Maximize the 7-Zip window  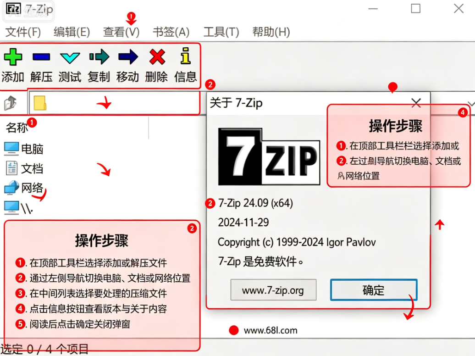pos(415,9)
